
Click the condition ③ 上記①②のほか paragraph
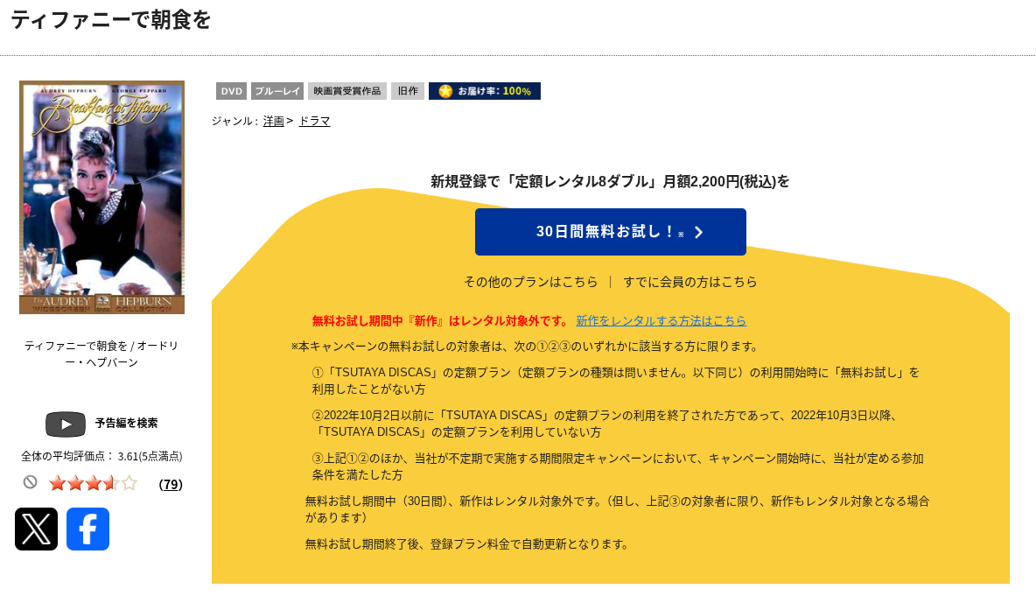[x=618, y=466]
